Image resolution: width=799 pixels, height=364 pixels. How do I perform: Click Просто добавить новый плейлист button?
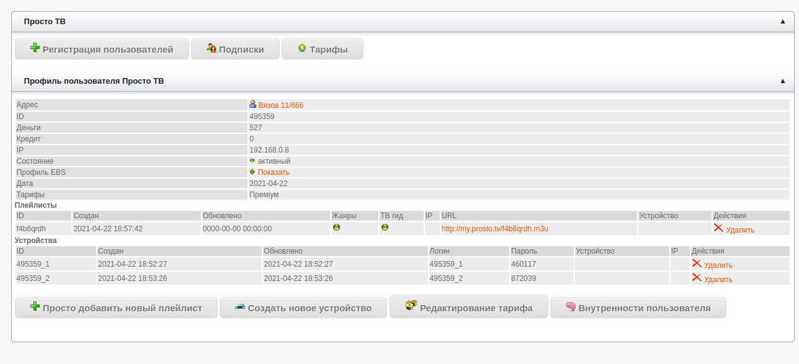(116, 308)
